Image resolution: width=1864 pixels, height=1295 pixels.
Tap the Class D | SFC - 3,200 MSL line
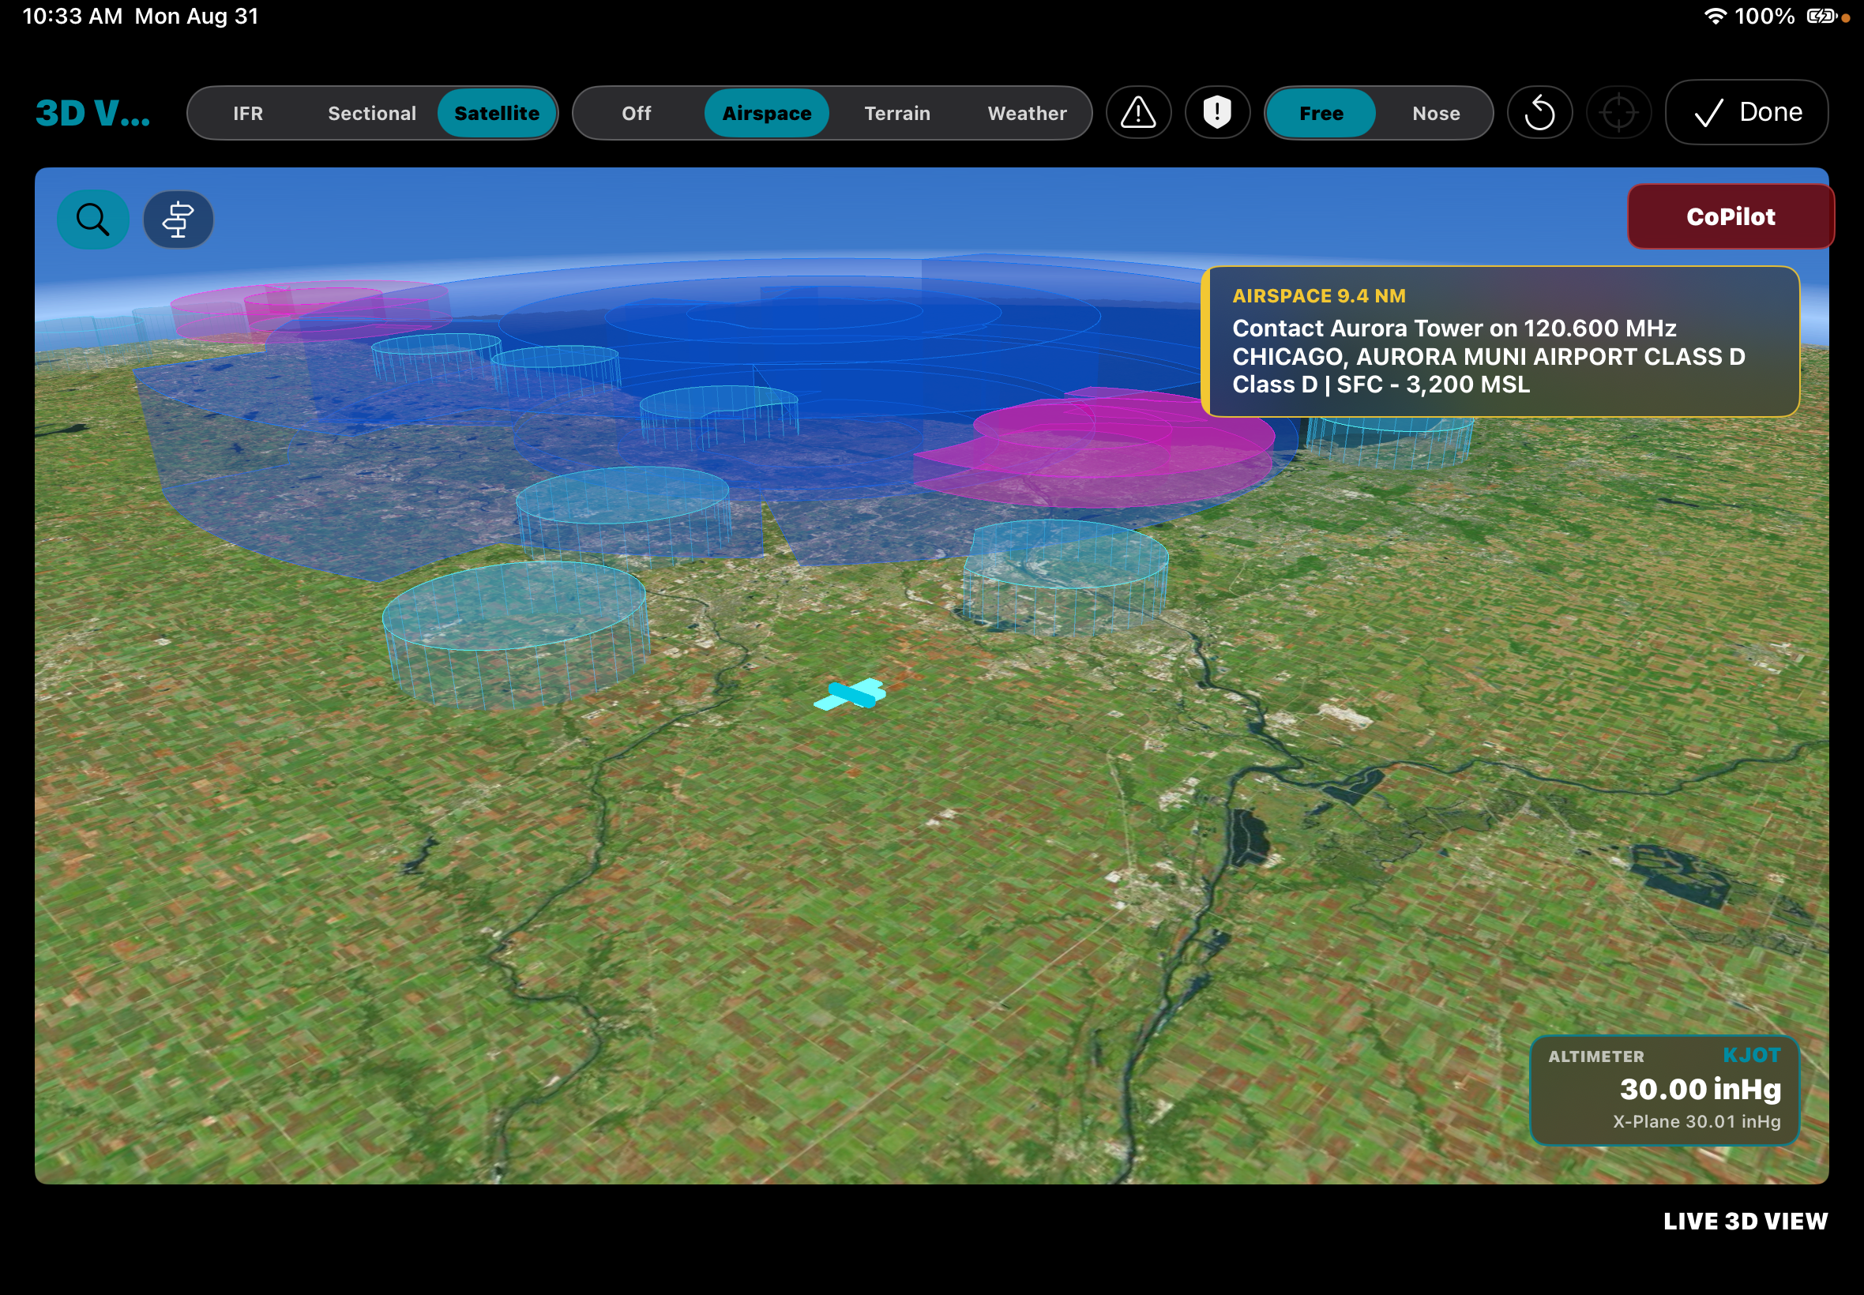click(x=1381, y=385)
